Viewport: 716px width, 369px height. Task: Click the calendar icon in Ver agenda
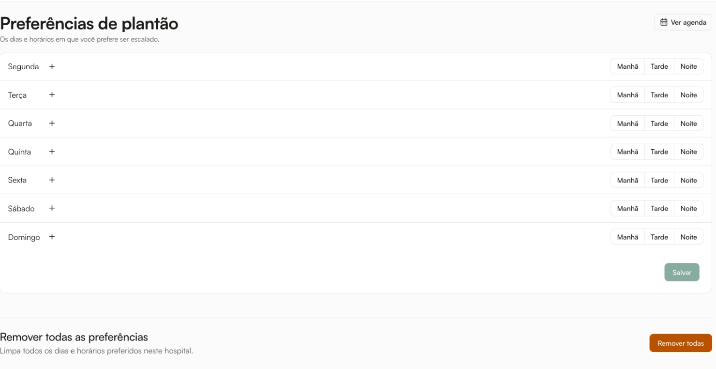pyautogui.click(x=664, y=22)
